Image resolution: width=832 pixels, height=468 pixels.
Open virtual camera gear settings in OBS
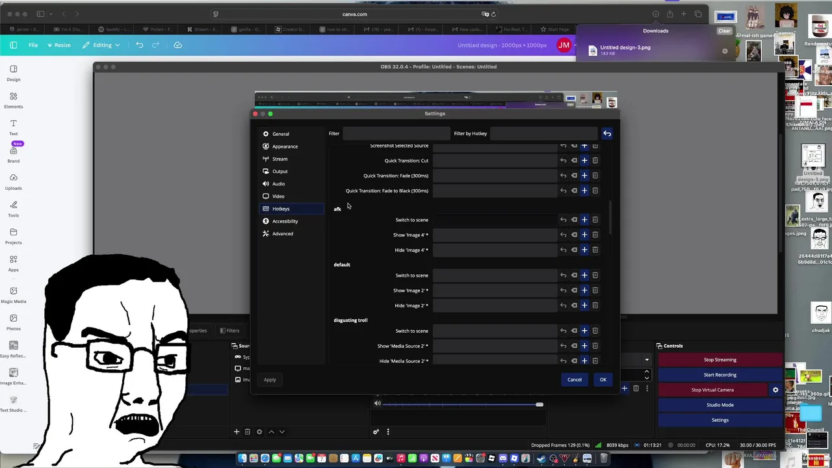[775, 390]
